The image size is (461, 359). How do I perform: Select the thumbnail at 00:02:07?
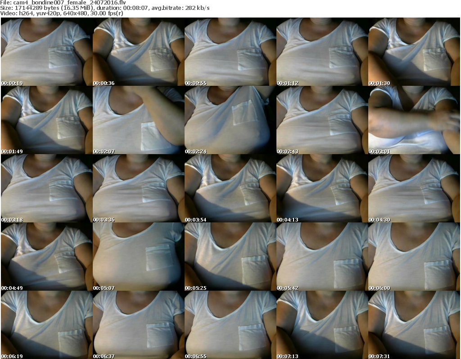click(x=139, y=120)
